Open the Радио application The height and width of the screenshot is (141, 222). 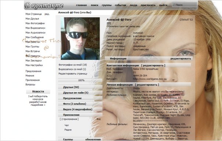click(68, 130)
